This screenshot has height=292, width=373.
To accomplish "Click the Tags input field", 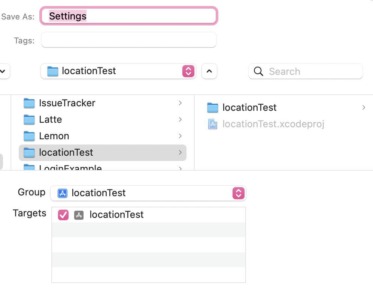I will click(128, 40).
